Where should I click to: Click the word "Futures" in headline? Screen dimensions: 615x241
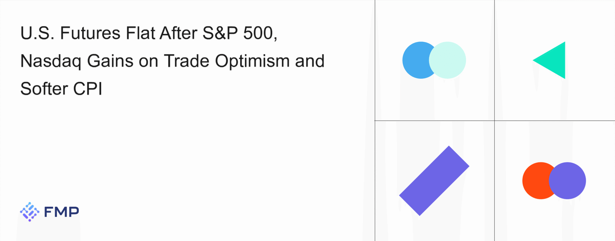(90, 33)
